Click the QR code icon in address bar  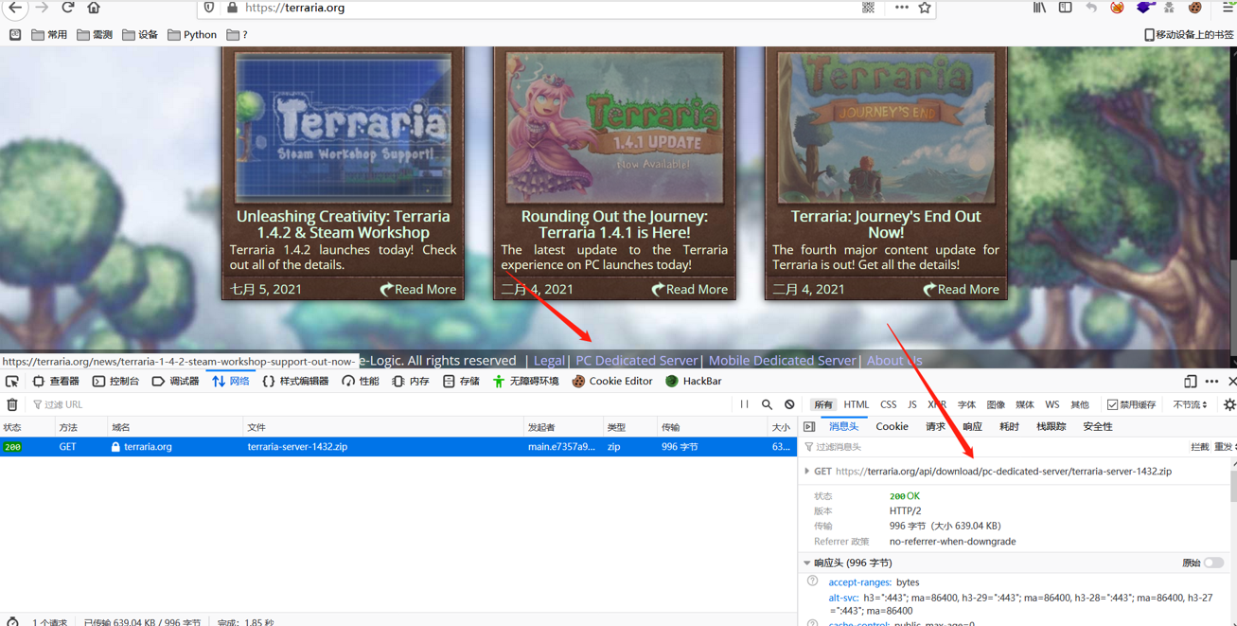pyautogui.click(x=868, y=8)
